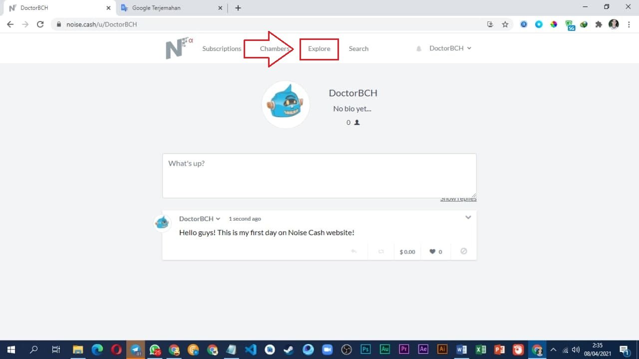Open PowerPoint from the taskbar
Screen dimensions: 639x359
[500, 350]
